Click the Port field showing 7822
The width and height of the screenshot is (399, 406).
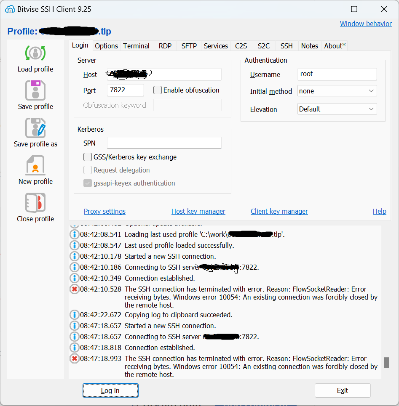pyautogui.click(x=126, y=90)
